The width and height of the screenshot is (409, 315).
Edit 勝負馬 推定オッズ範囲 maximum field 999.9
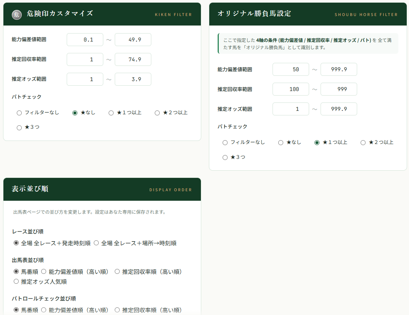[x=339, y=109]
